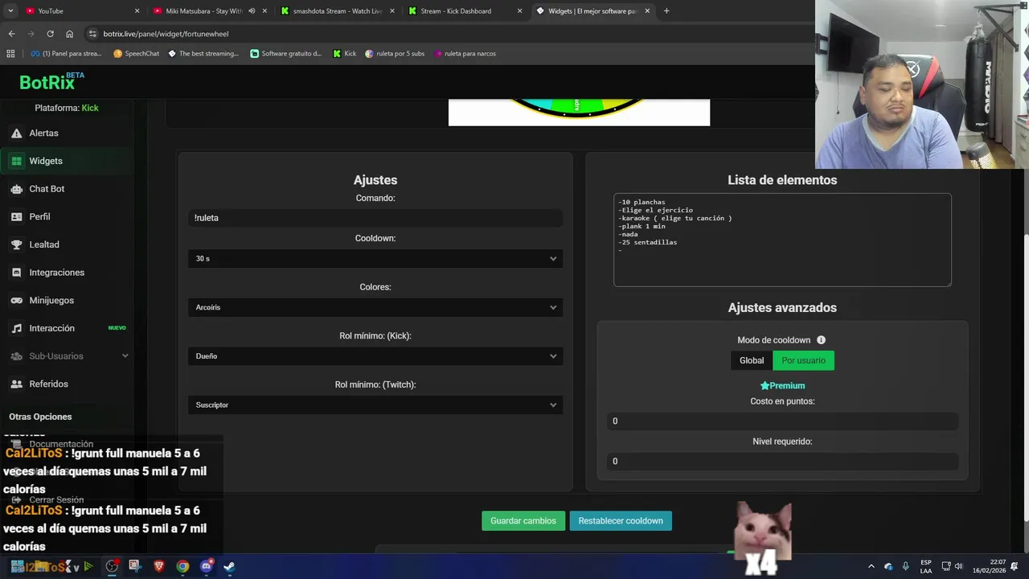This screenshot has height=579, width=1029.
Task: Open the Rol mínimo Twitch dropdown
Action: (375, 405)
